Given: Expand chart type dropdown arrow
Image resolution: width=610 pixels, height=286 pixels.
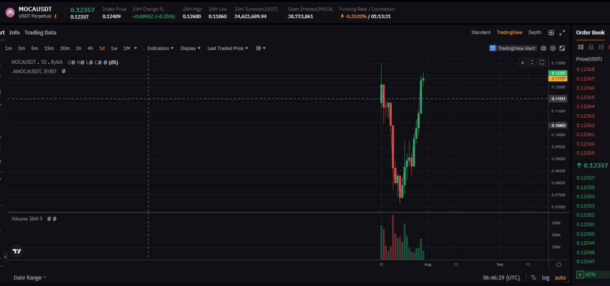Looking at the screenshot, I should coord(264,48).
